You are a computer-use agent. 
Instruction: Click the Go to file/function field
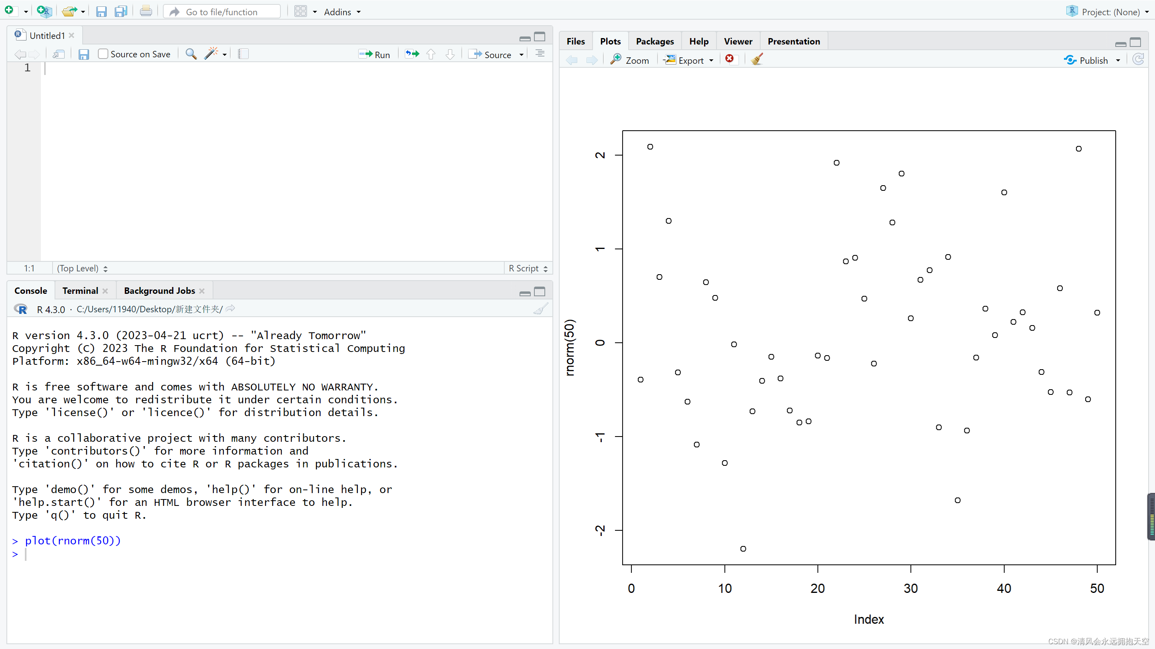[x=222, y=12]
